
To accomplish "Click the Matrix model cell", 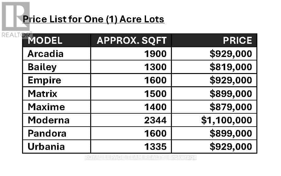I will (43, 94).
